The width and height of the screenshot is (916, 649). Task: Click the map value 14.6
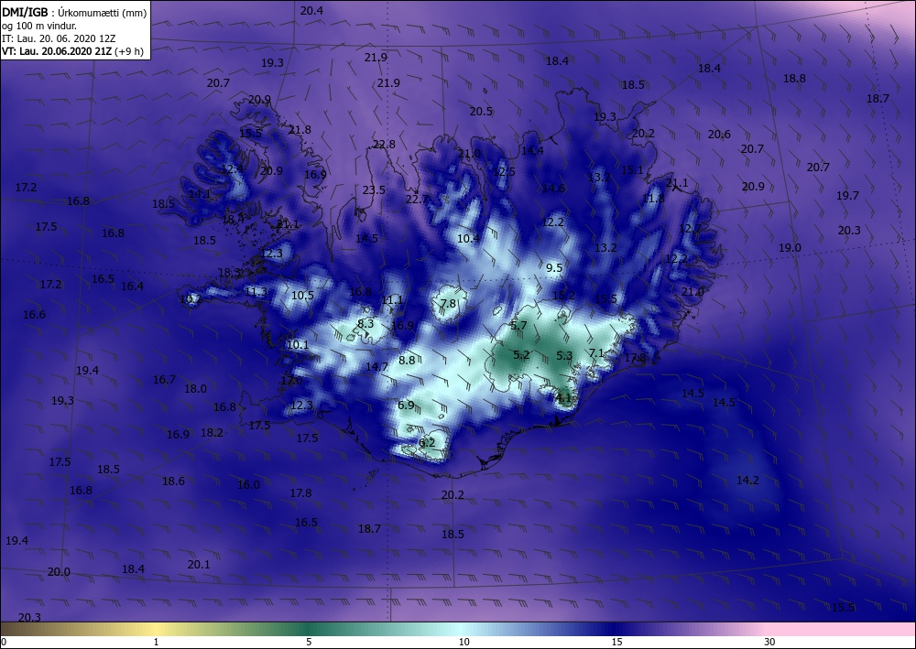pyautogui.click(x=553, y=188)
